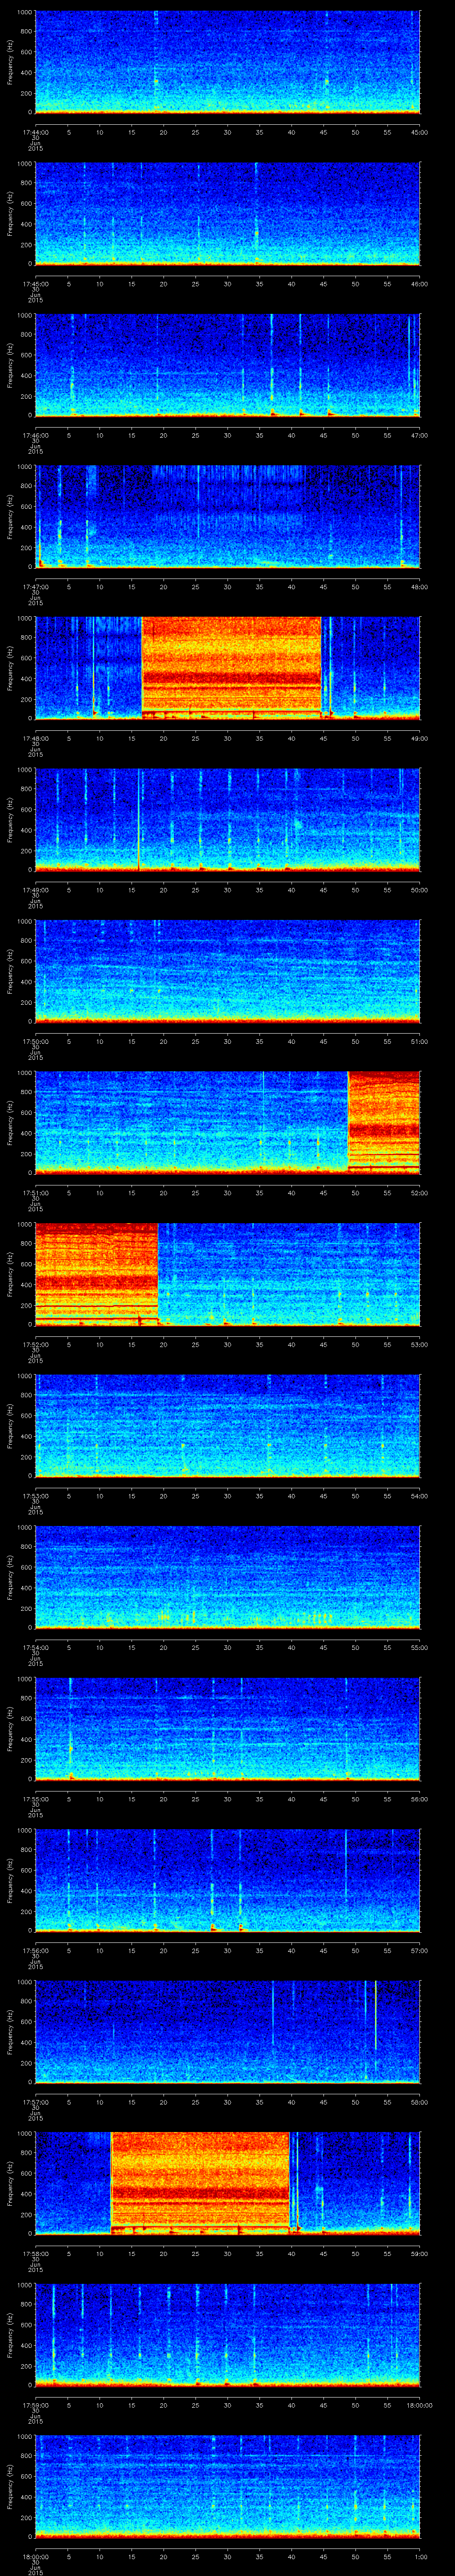The width and height of the screenshot is (455, 2576).
Task: Click the 17:45:00 start time label
Action: tap(35, 284)
